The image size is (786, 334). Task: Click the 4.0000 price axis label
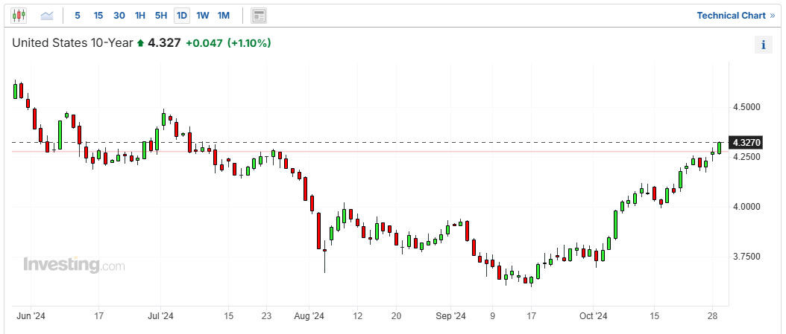click(746, 207)
